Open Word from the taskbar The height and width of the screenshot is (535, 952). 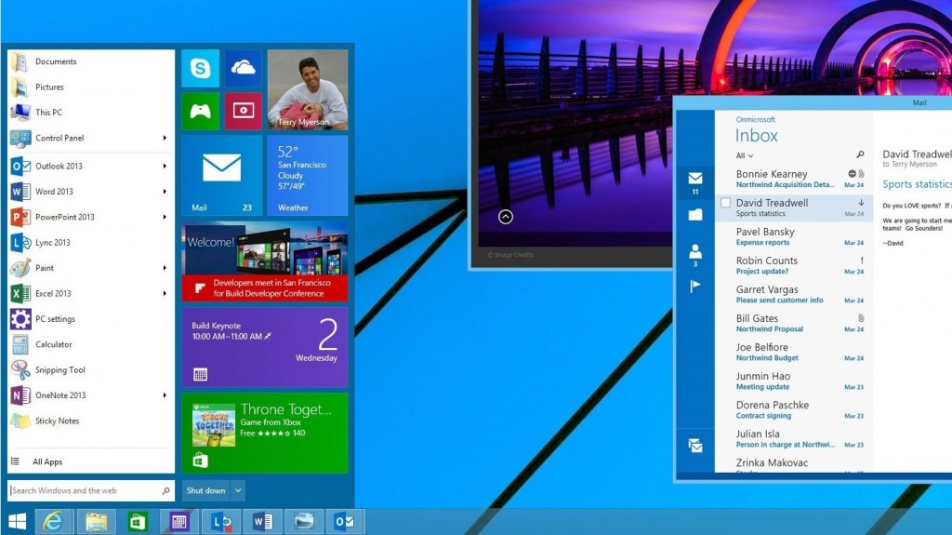(261, 522)
